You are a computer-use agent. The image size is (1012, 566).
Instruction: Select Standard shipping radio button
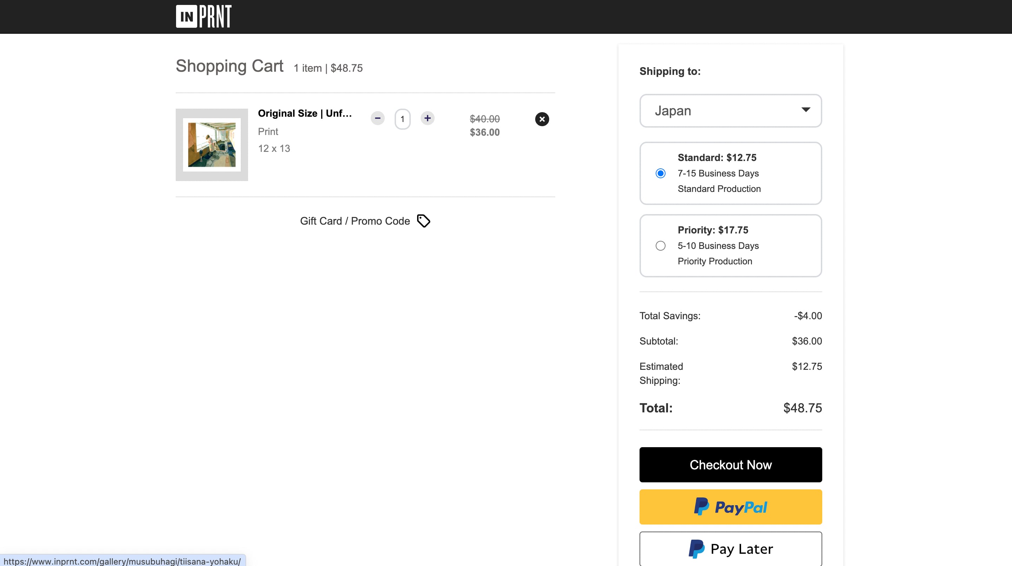tap(660, 173)
